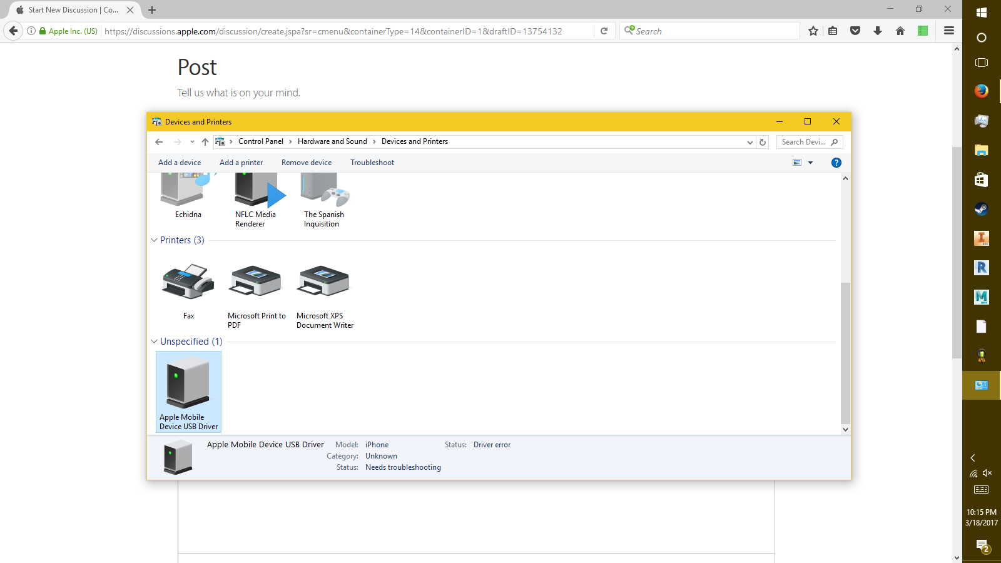
Task: Click the scroll down arrow in Devices window
Action: tap(845, 430)
